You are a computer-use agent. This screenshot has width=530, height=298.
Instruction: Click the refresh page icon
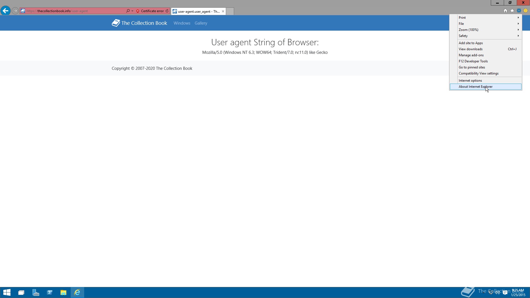coord(167,11)
